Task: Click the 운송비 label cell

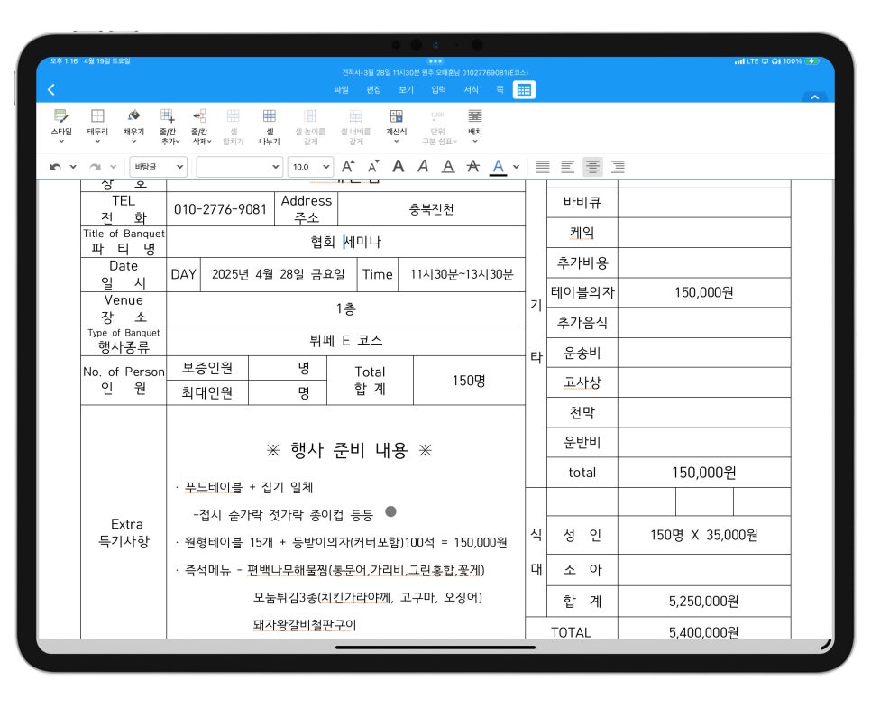Action: pyautogui.click(x=582, y=353)
